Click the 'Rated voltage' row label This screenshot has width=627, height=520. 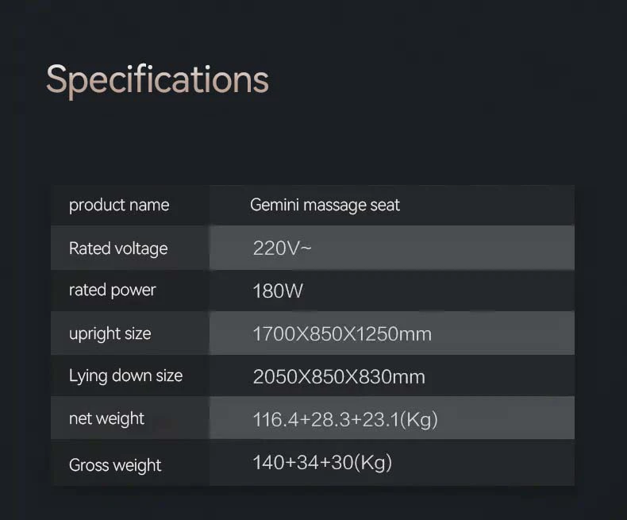pos(118,248)
